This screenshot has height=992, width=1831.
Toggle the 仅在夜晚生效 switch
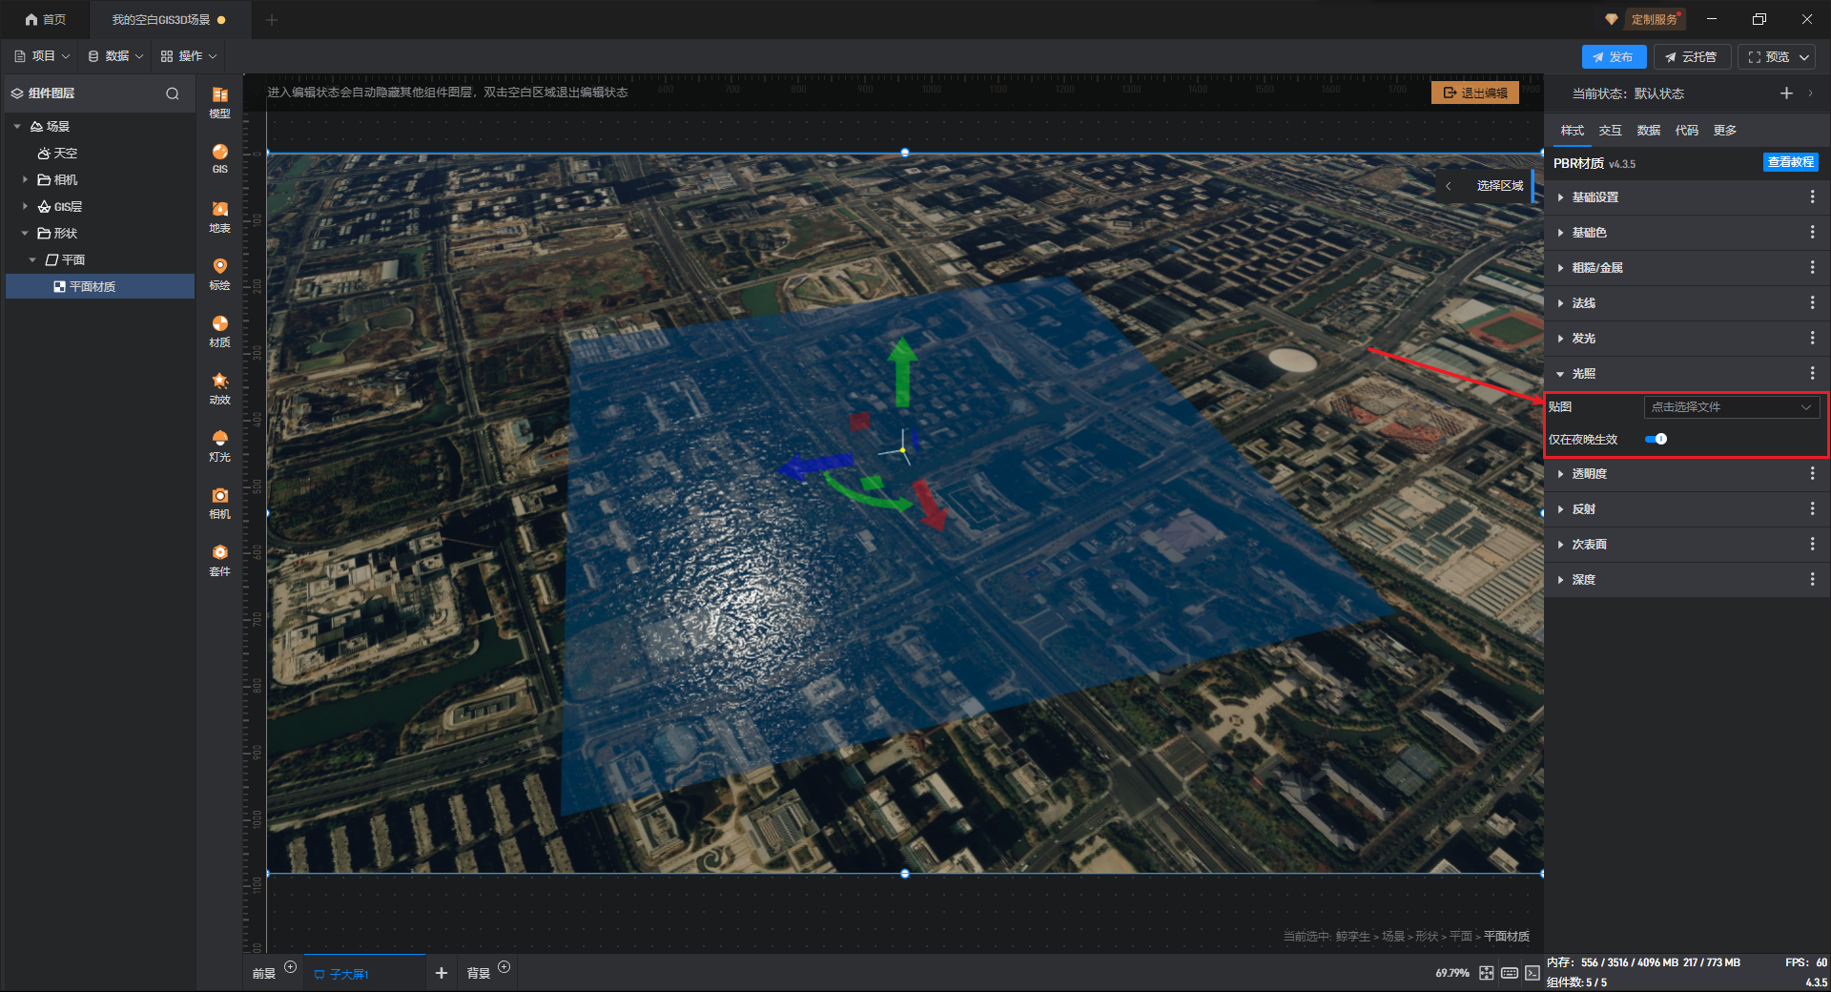[1656, 439]
